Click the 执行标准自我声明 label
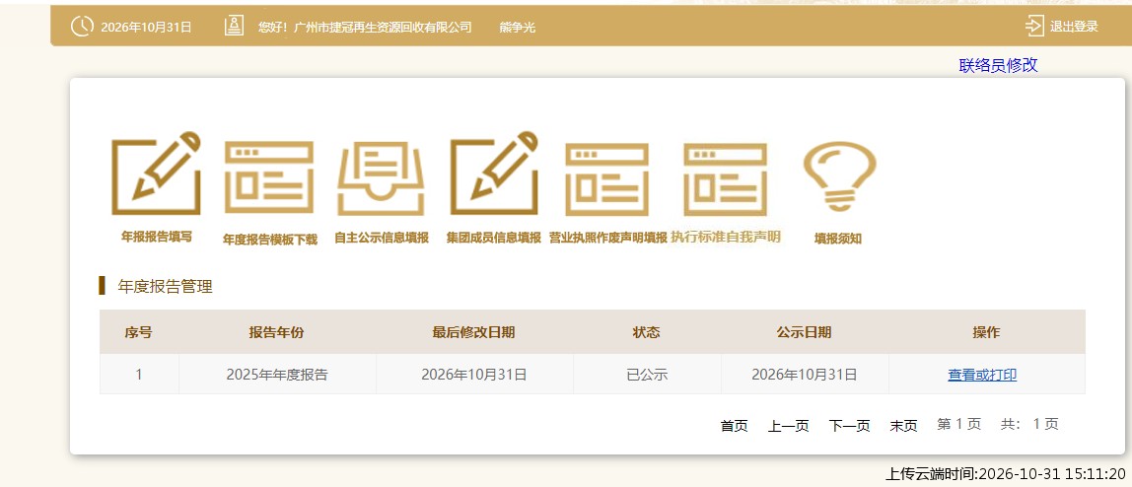This screenshot has height=487, width=1132. coord(726,237)
